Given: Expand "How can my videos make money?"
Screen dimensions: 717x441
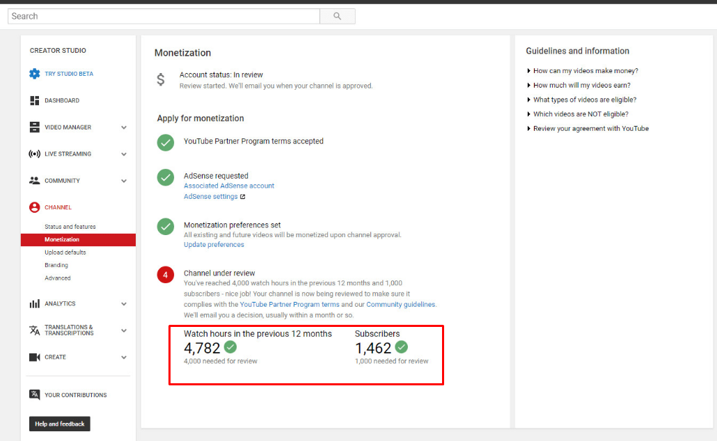Looking at the screenshot, I should [585, 71].
